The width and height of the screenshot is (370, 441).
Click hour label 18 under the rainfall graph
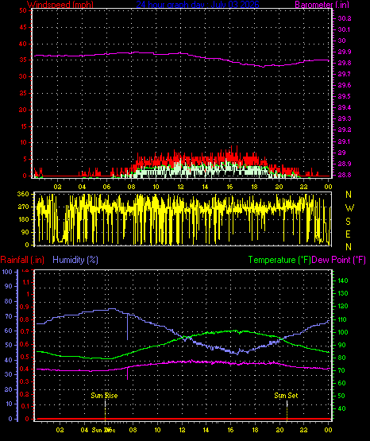pos(255,430)
